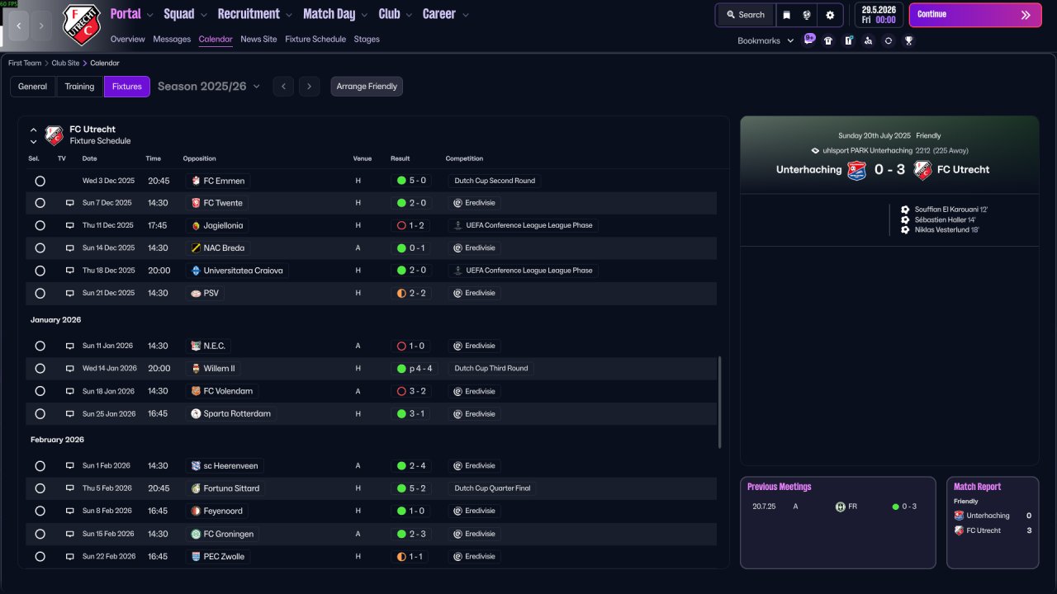
Task: Open the settings gear icon
Action: pos(830,14)
